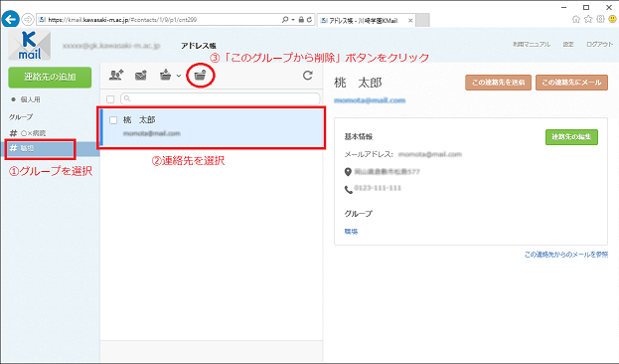
Task: Click the add new contact toolbar icon
Action: coord(116,75)
